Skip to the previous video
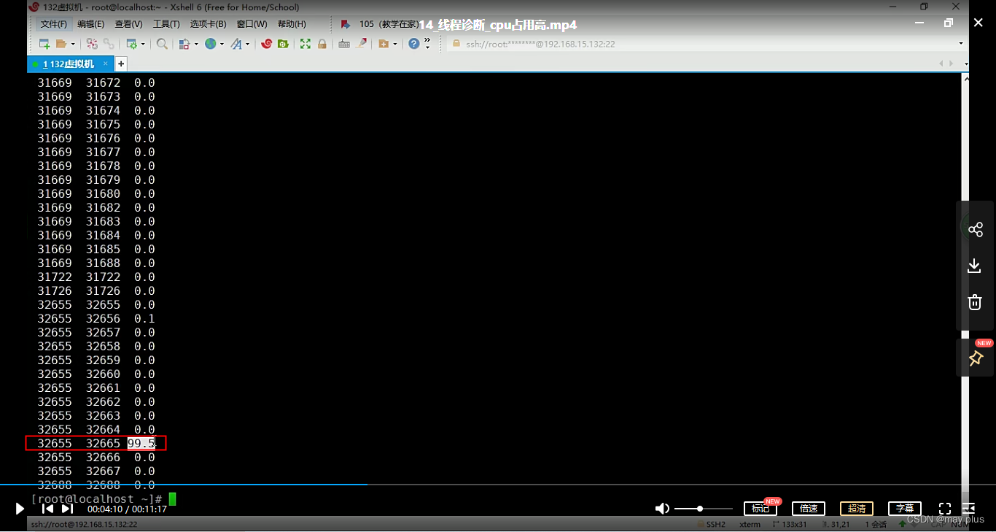Image resolution: width=996 pixels, height=532 pixels. [x=47, y=509]
